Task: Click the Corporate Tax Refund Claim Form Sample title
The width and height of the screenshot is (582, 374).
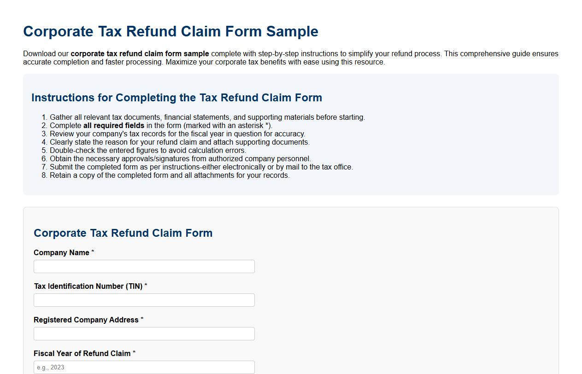Action: pyautogui.click(x=170, y=31)
